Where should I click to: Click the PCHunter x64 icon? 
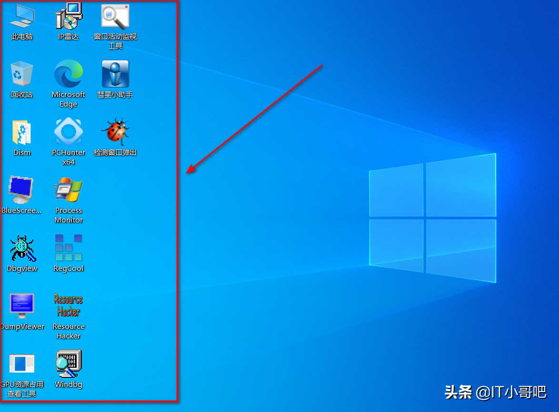point(69,132)
